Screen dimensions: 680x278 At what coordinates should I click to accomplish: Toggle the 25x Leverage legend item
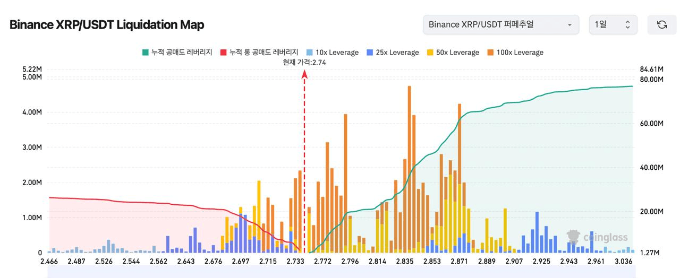[393, 52]
